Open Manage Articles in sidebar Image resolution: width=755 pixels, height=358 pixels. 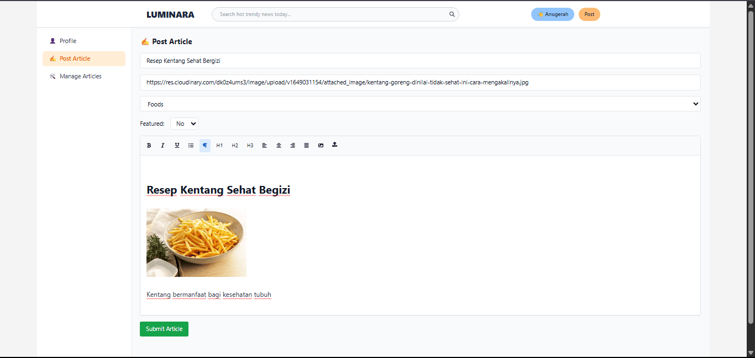80,76
